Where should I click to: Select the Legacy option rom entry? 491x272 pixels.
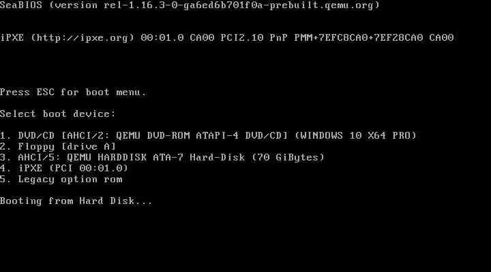pyautogui.click(x=61, y=180)
